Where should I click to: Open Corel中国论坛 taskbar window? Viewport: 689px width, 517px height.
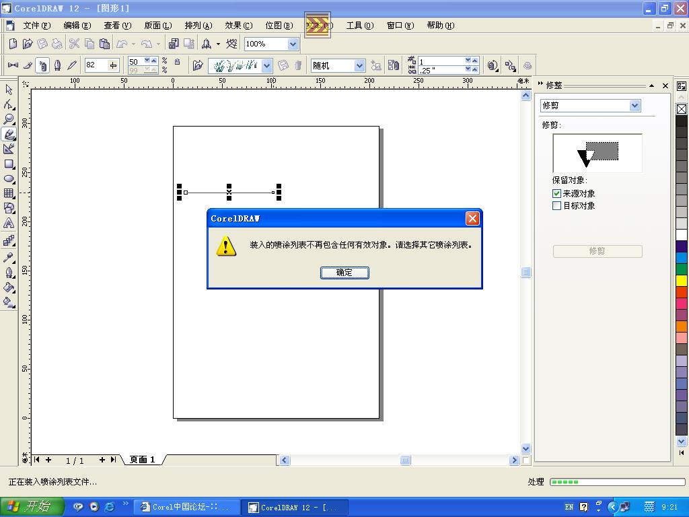(x=187, y=507)
